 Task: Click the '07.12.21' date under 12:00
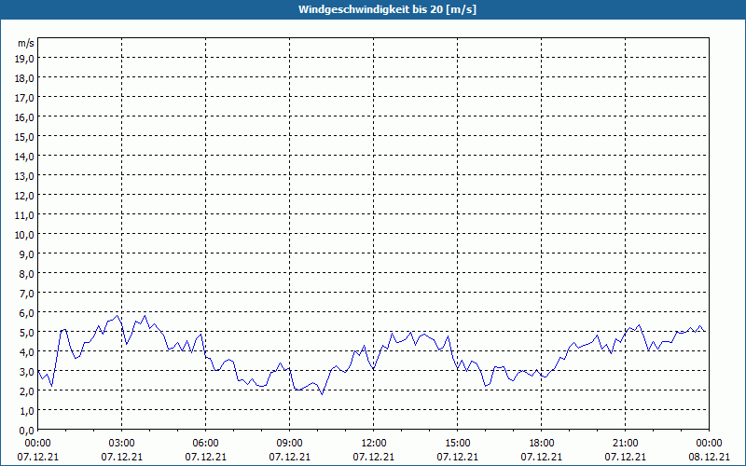pyautogui.click(x=374, y=457)
